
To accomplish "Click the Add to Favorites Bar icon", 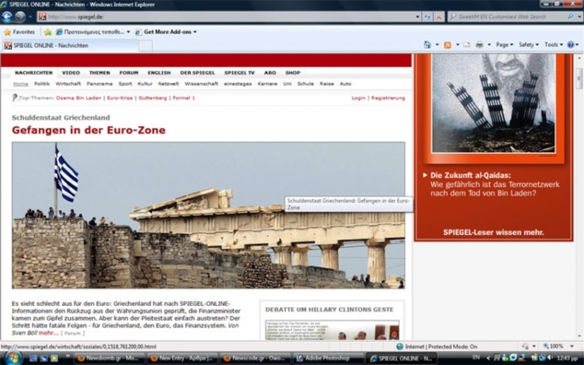I will coord(47,32).
